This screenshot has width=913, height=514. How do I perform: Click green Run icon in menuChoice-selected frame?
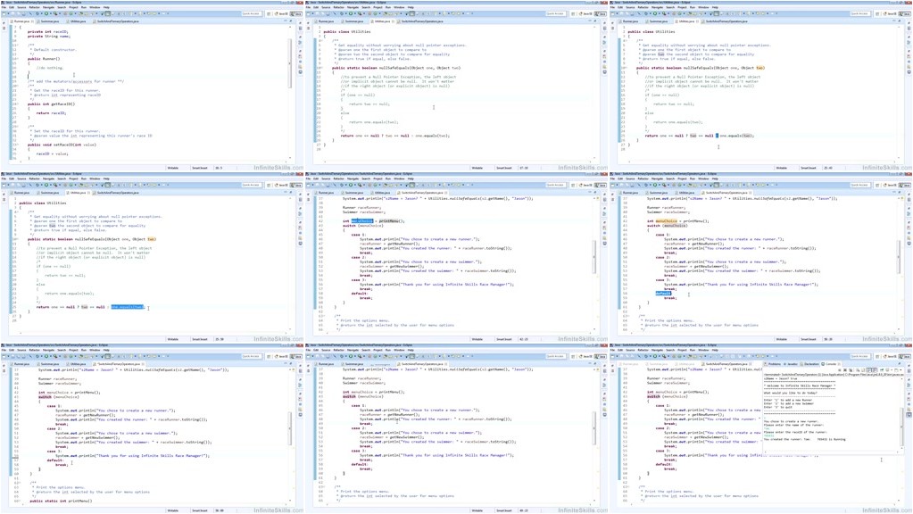[351, 185]
